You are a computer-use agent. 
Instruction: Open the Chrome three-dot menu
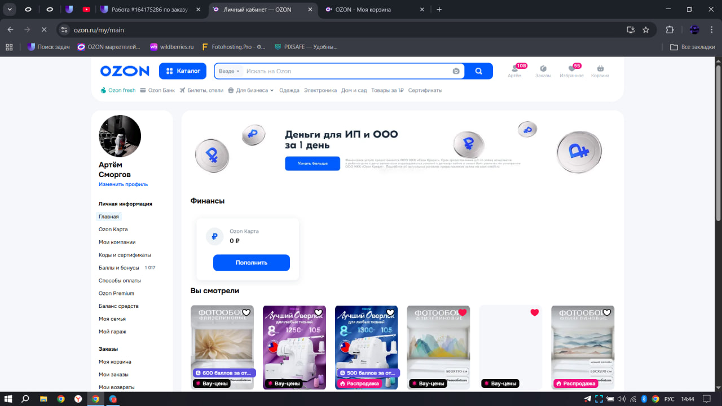coord(711,29)
